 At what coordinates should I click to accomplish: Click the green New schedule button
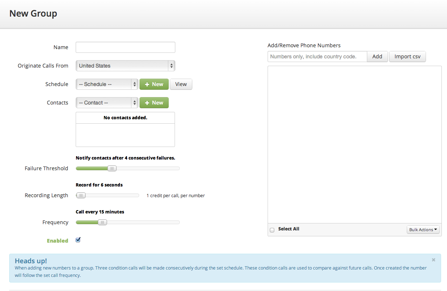pos(154,84)
